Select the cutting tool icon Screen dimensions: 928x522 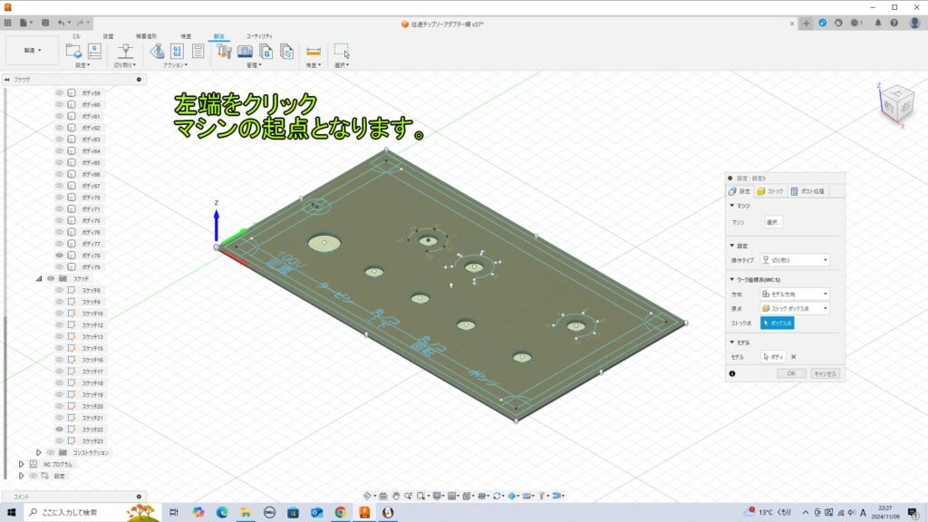click(x=125, y=51)
